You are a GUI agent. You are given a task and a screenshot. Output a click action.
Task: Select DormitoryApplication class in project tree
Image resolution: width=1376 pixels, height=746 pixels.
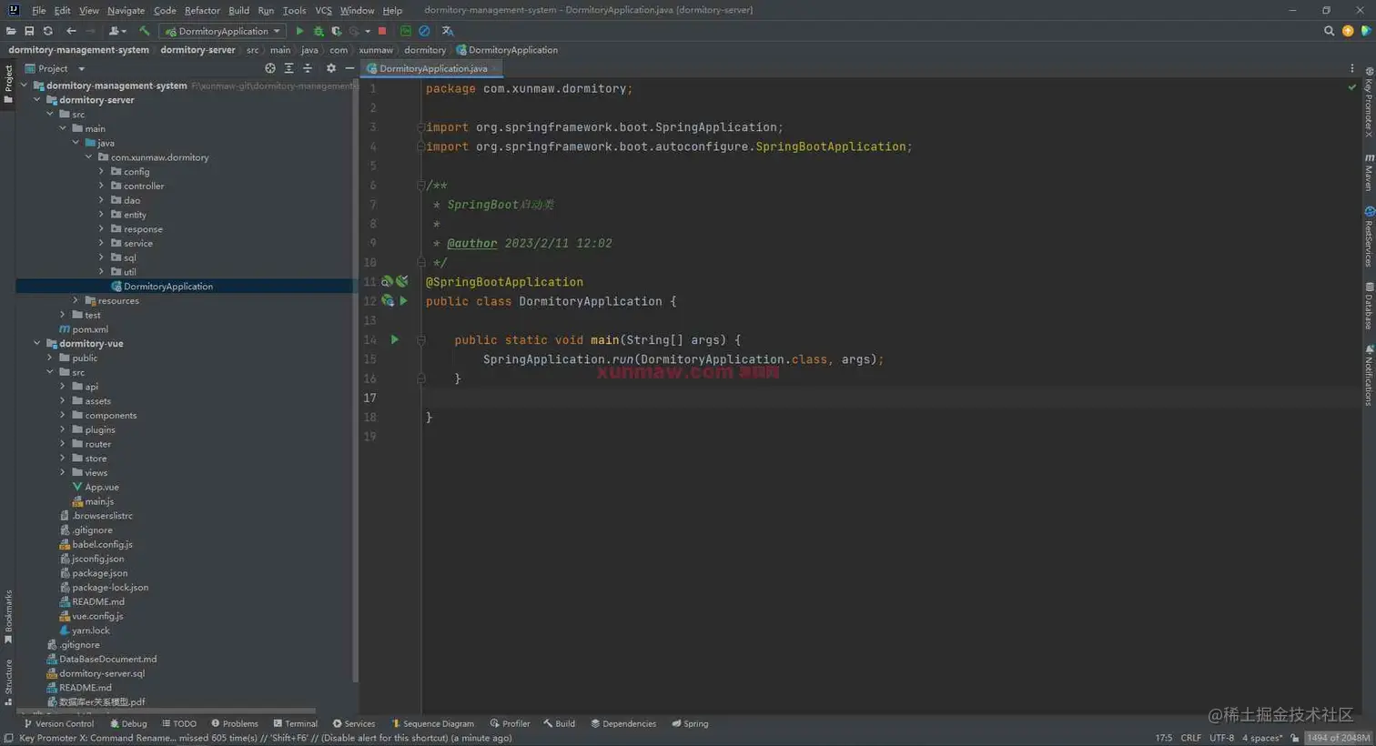coord(162,287)
